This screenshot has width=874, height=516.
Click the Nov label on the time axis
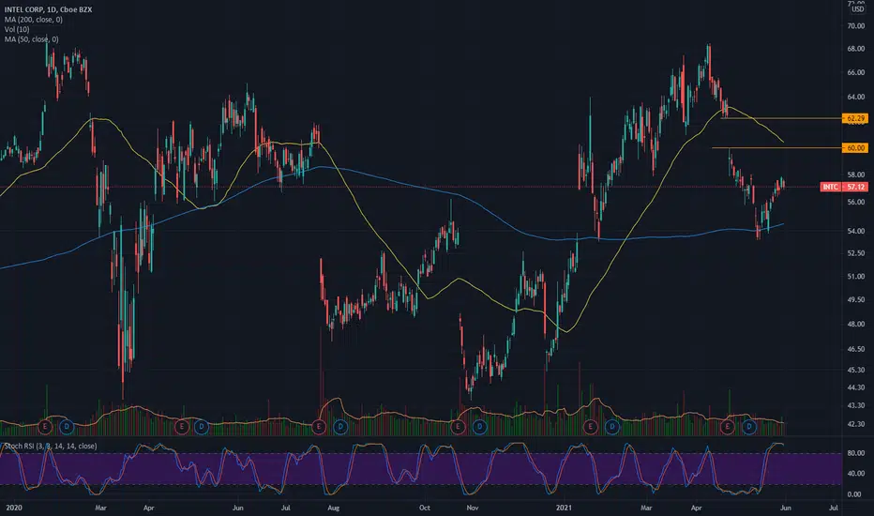(x=472, y=508)
